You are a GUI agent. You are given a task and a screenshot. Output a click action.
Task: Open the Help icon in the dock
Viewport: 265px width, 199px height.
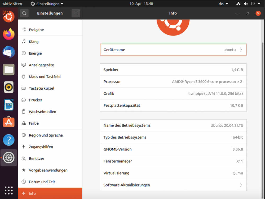click(x=9, y=140)
